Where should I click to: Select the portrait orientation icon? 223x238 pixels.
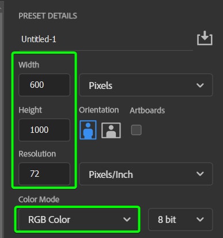[88, 130]
